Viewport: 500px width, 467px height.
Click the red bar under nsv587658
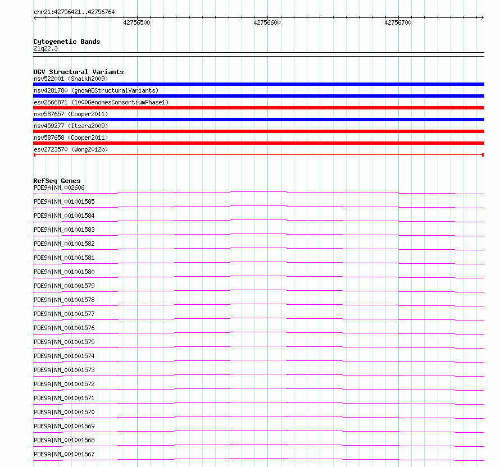click(x=258, y=143)
